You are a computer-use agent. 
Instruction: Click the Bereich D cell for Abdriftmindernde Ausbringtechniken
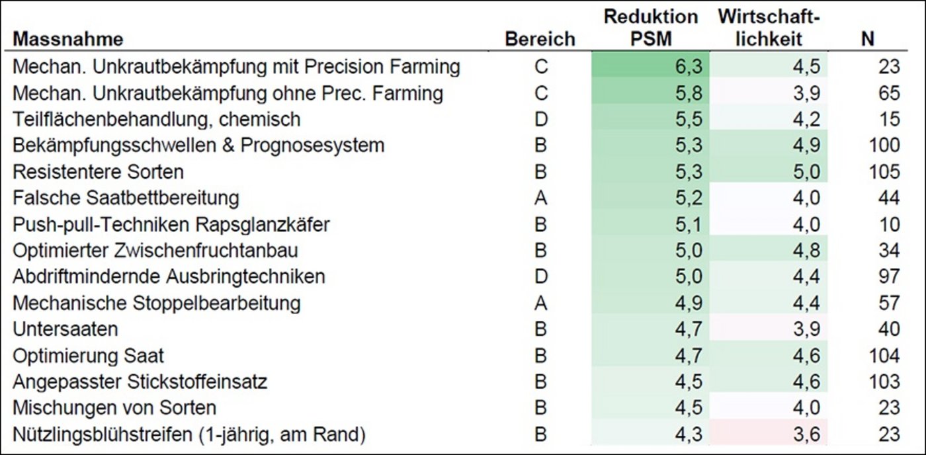coord(540,276)
